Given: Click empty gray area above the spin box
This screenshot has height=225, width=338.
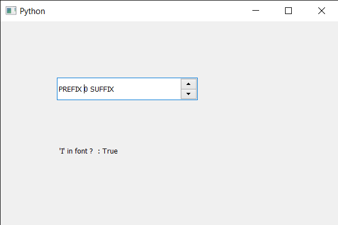Looking at the screenshot, I should (127, 51).
